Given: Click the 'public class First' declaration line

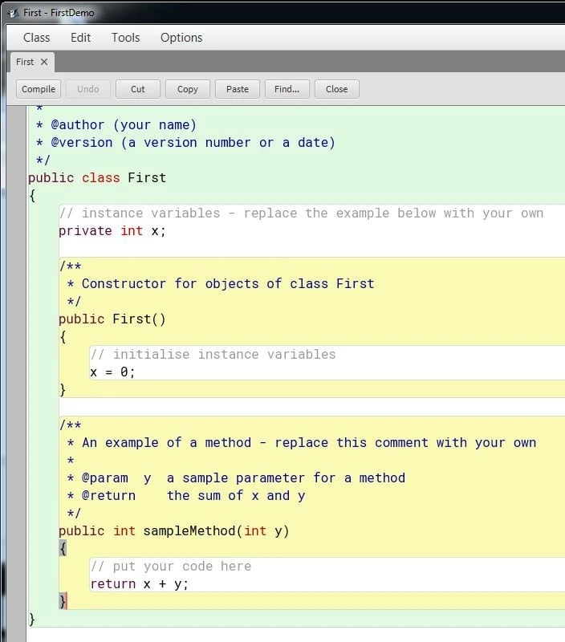Looking at the screenshot, I should coord(96,178).
